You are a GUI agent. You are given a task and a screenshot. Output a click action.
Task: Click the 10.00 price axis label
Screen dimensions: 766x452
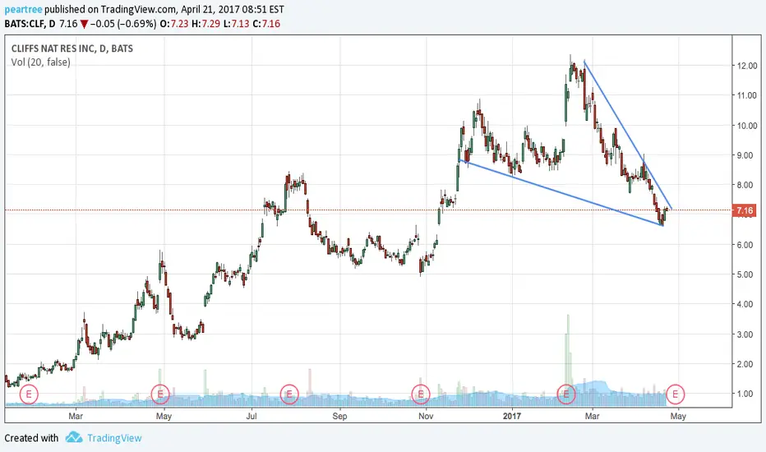747,126
